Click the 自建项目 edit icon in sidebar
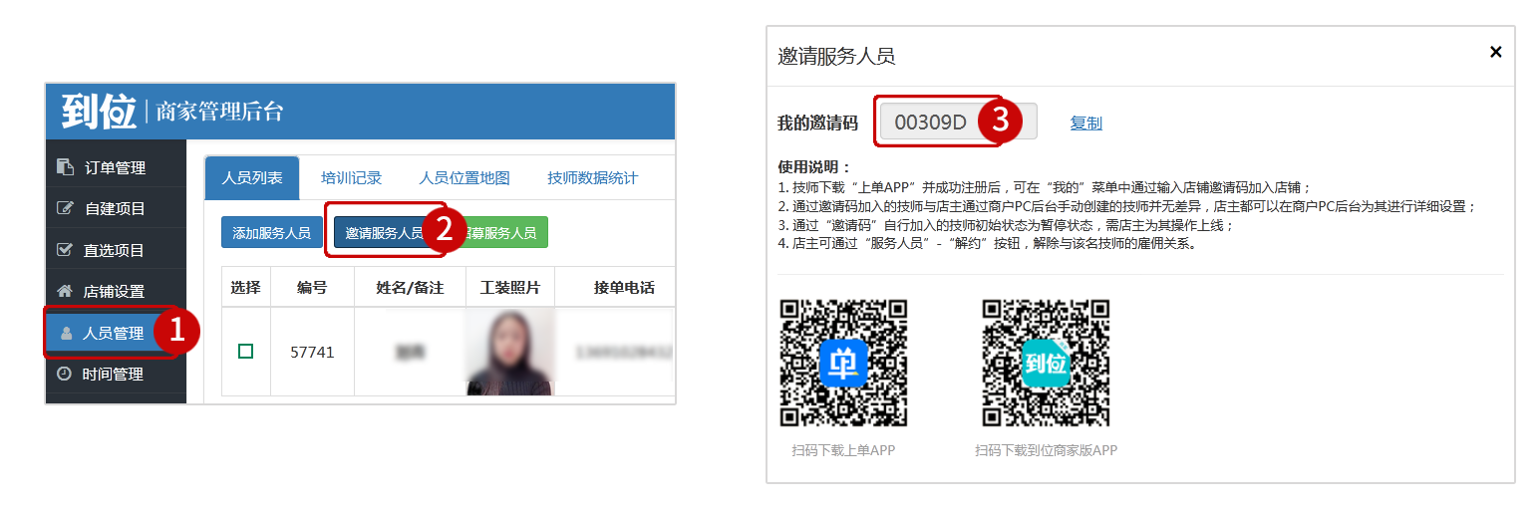Screen dimensions: 1539x511 click(65, 208)
